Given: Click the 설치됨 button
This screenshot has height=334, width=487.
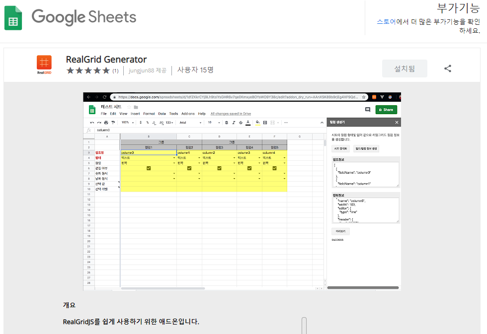Looking at the screenshot, I should (405, 68).
